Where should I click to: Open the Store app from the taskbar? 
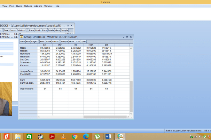tap(29, 136)
